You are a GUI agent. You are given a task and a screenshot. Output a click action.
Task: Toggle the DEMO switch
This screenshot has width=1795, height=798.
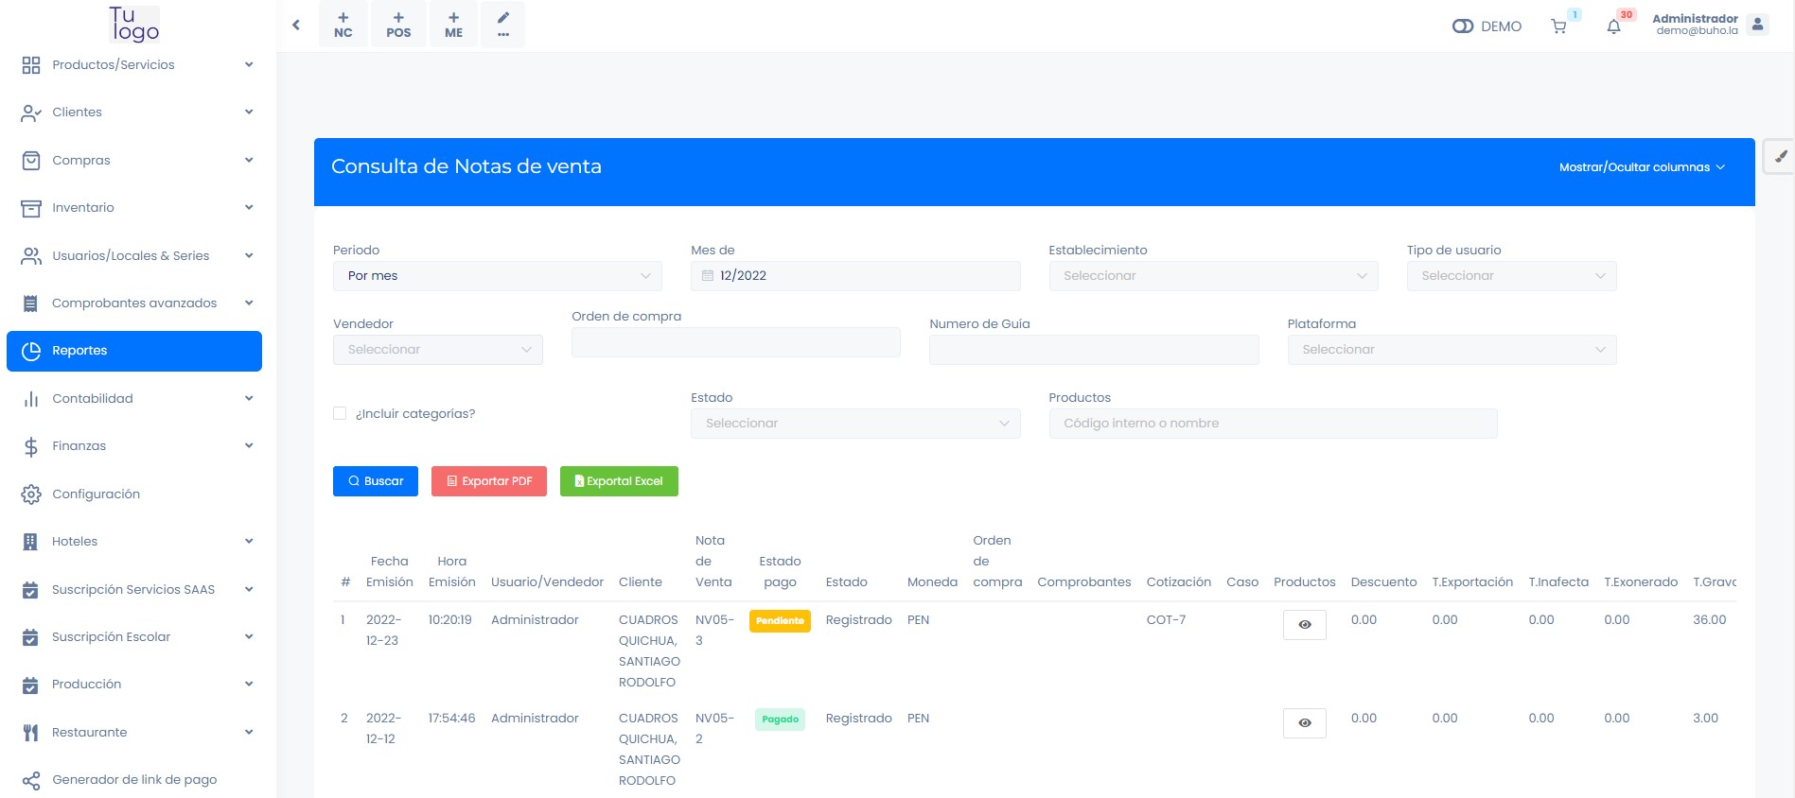point(1463,26)
